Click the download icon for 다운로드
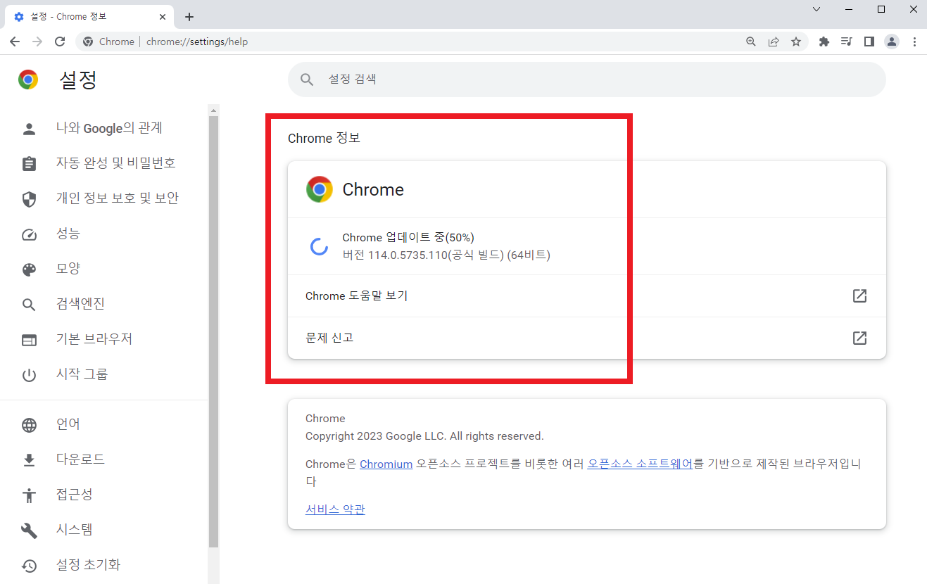 [x=29, y=460]
